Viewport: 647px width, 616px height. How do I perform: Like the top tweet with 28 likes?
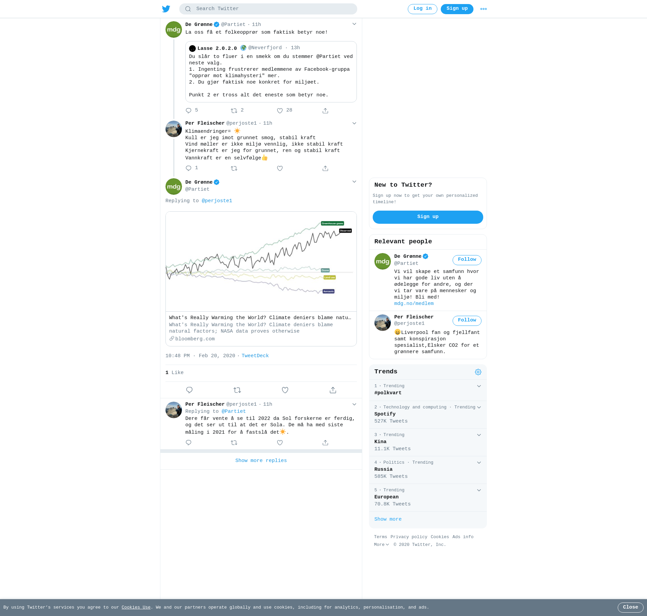[x=280, y=111]
